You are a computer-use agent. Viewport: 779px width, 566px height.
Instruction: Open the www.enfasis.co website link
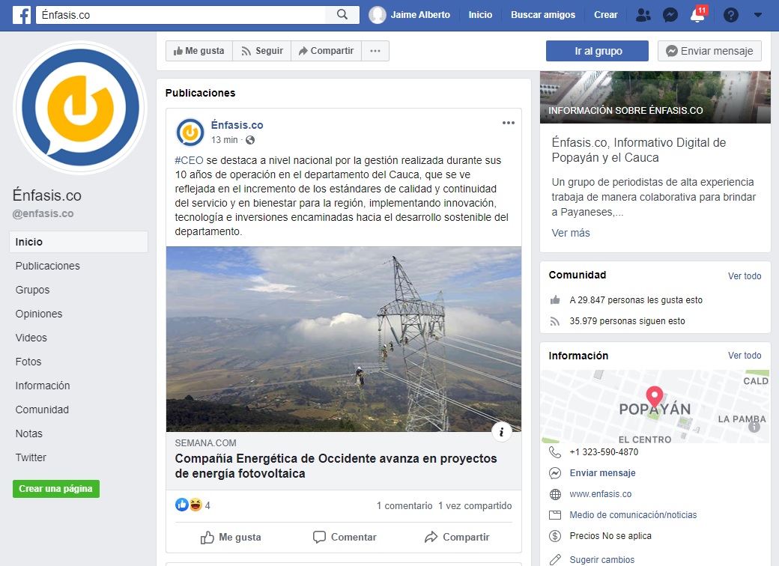click(600, 494)
